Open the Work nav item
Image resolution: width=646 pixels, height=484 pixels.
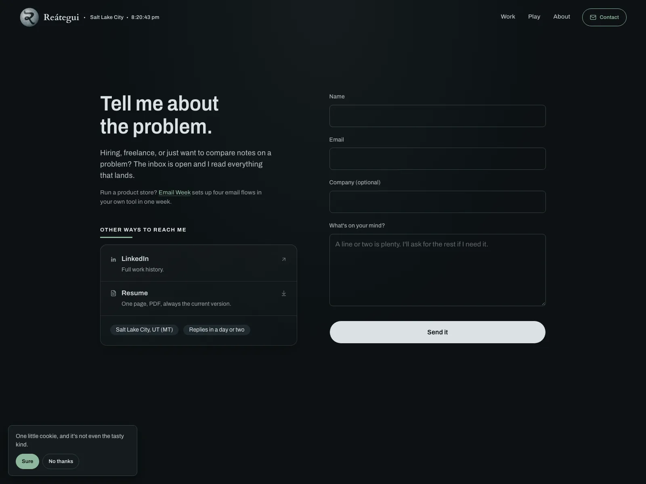tap(508, 17)
